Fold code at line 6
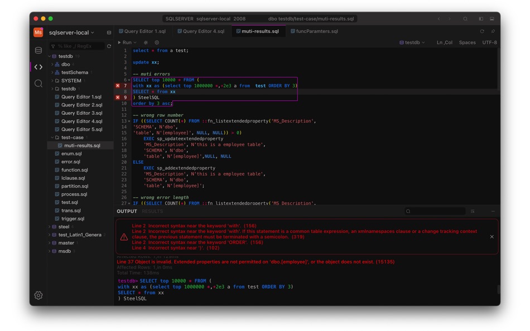Screen dimensions: 530x331 point(129,80)
